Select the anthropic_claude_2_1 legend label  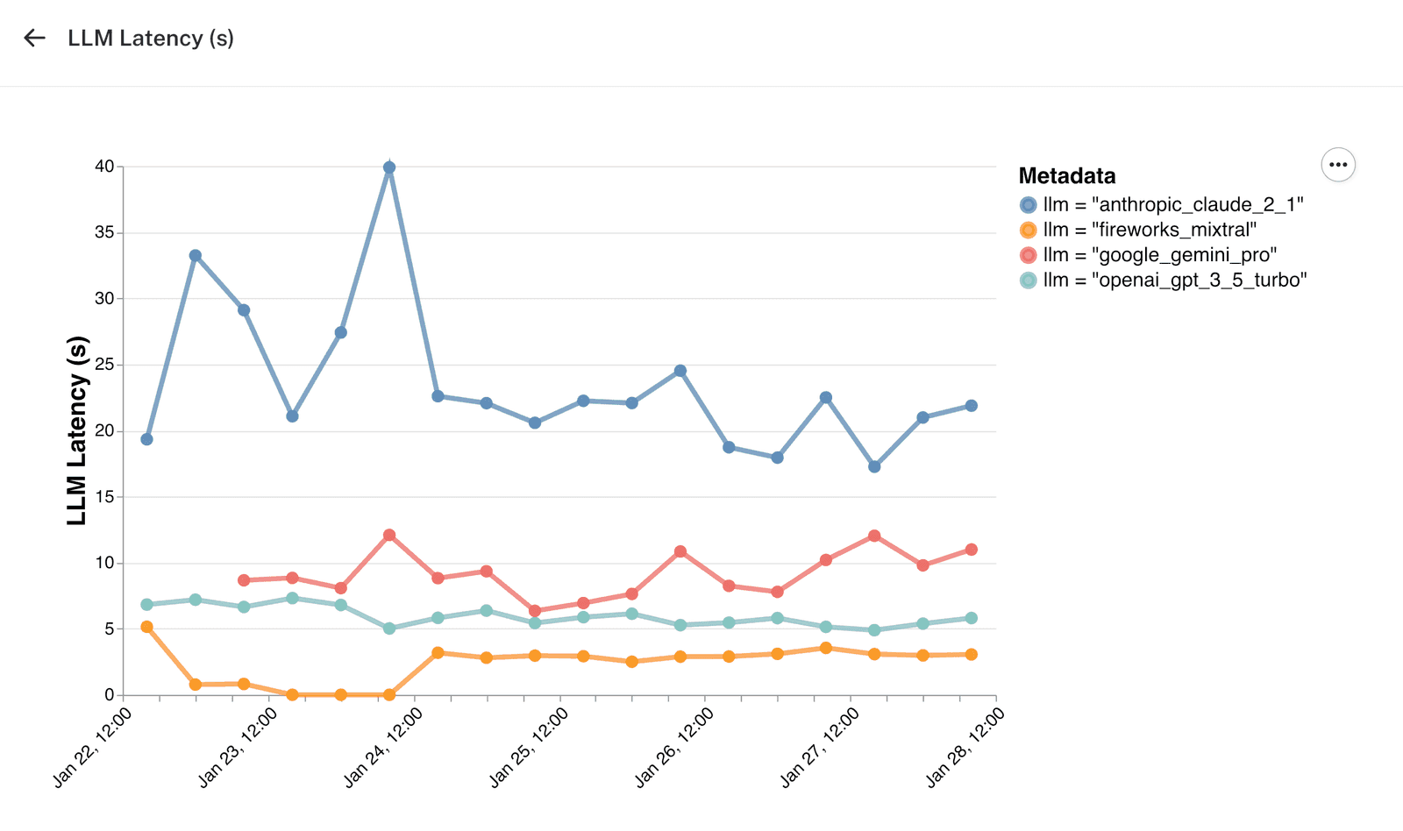tap(1173, 205)
